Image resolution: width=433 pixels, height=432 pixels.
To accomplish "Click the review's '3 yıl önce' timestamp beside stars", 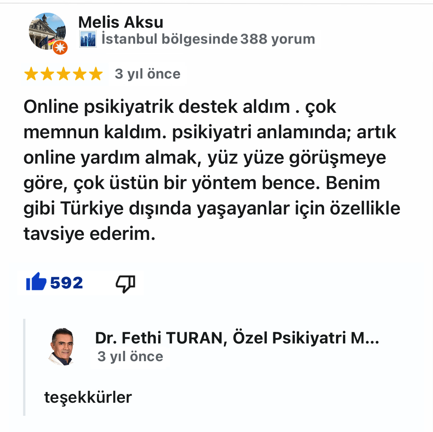I will pos(148,74).
